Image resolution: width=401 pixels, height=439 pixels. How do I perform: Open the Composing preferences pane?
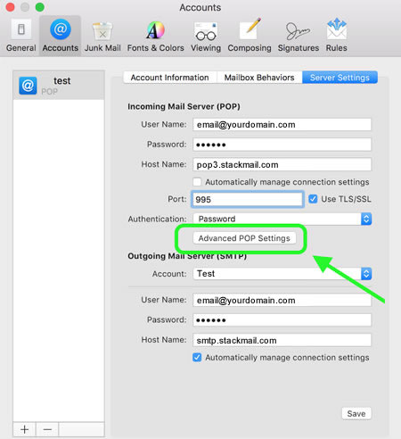pyautogui.click(x=250, y=36)
